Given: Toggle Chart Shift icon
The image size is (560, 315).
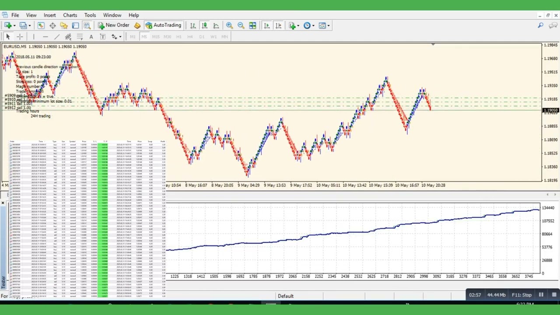Looking at the screenshot, I should pyautogui.click(x=279, y=25).
